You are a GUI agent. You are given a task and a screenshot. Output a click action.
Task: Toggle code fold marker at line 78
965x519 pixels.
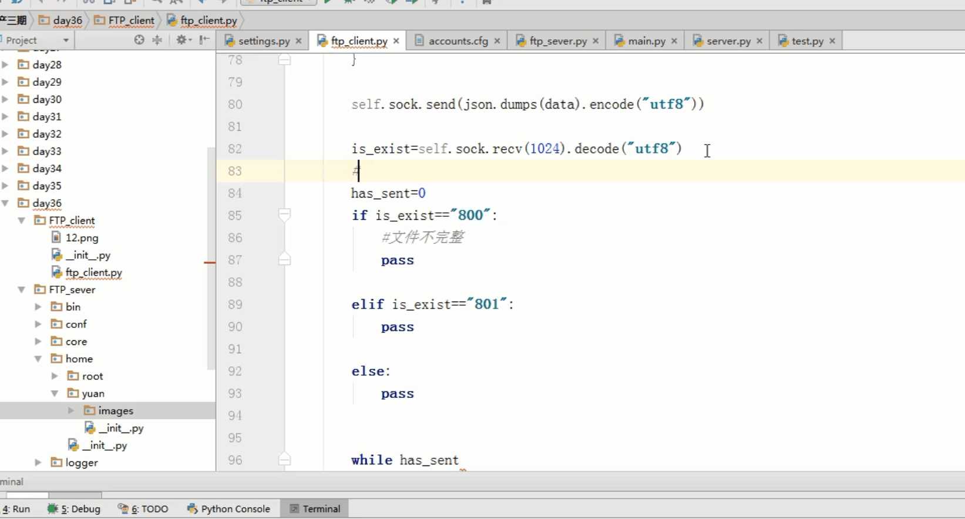285,59
